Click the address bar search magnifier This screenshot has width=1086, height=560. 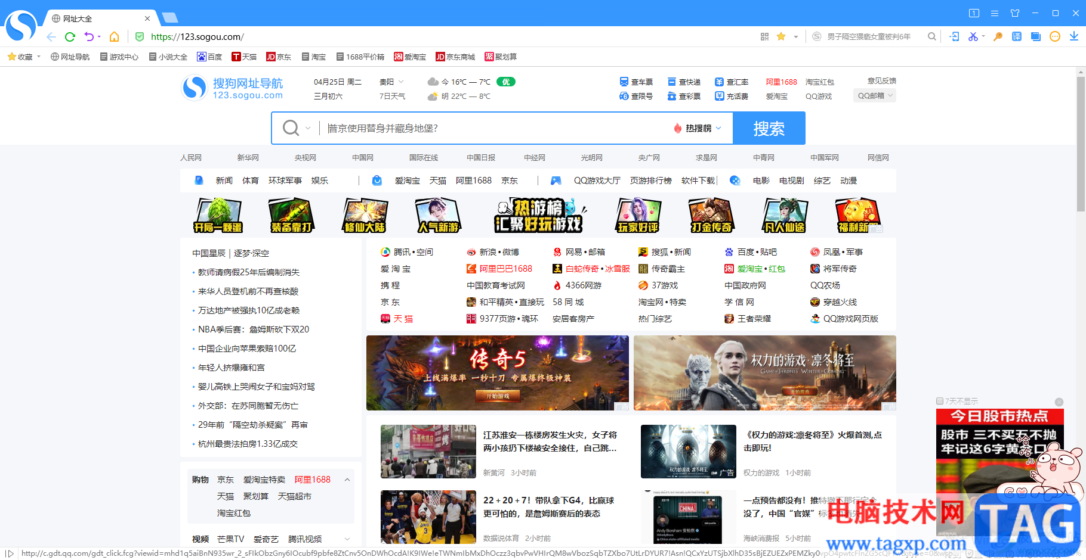tap(931, 37)
